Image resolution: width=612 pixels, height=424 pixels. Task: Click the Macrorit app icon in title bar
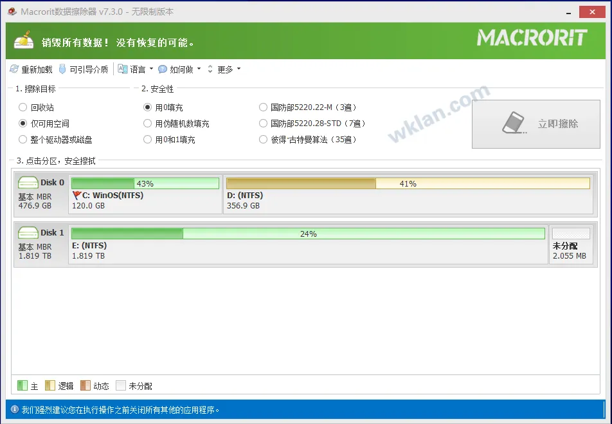pos(12,12)
